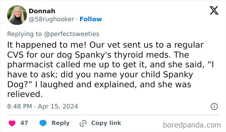The height and width of the screenshot is (132, 226).
Task: Follow Donnah's account
Action: pos(91,19)
